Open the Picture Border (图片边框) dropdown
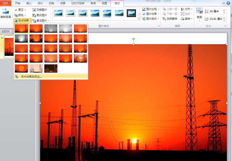The width and height of the screenshot is (232, 161). (x=150, y=9)
